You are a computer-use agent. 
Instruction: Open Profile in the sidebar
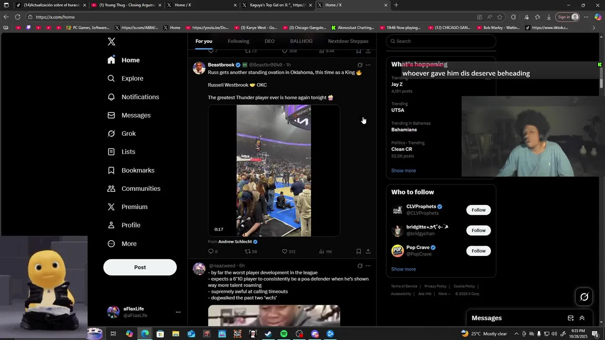tap(124, 225)
